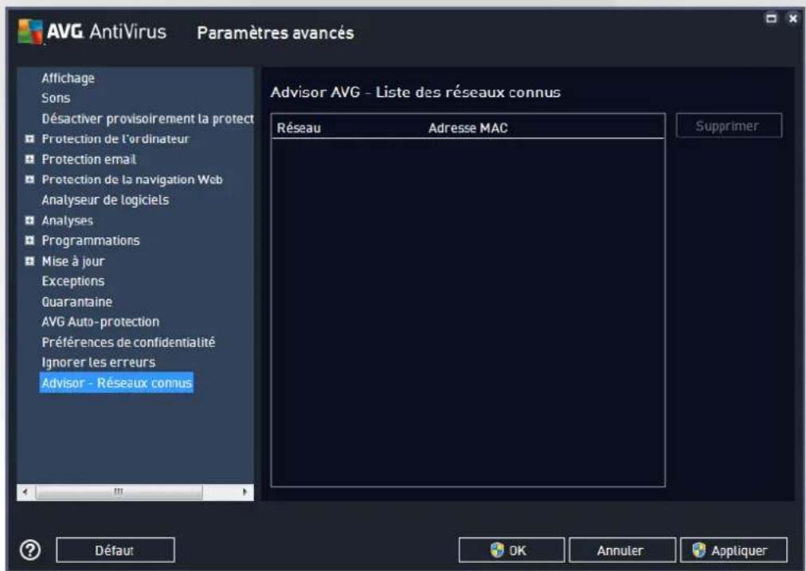Click the Supprimer button
806x571 pixels.
point(729,126)
